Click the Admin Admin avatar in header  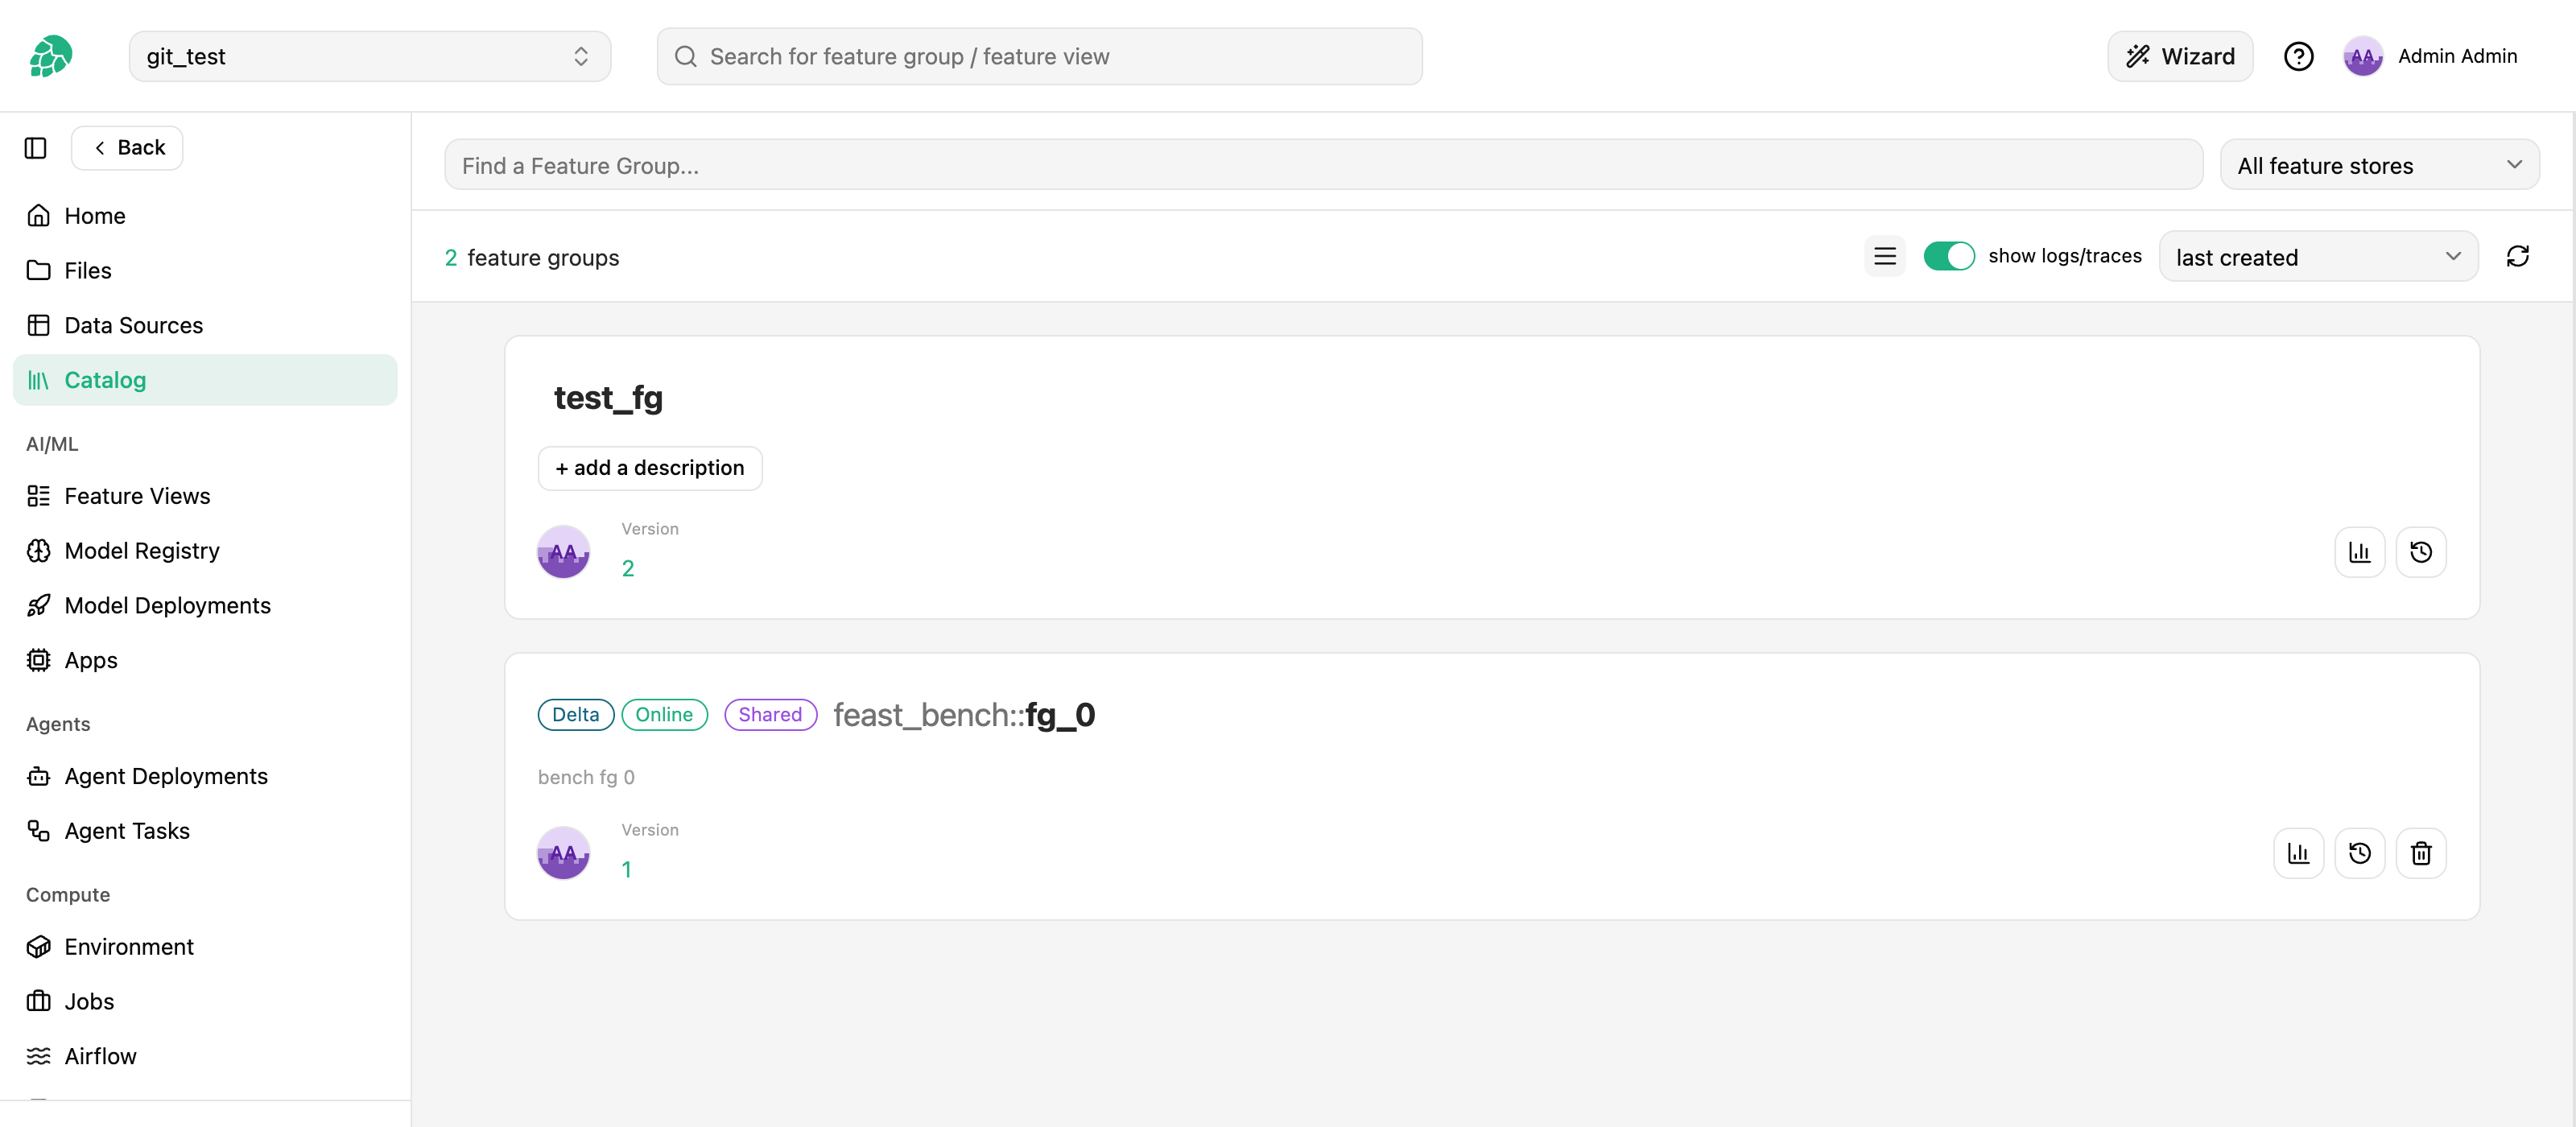(2362, 56)
